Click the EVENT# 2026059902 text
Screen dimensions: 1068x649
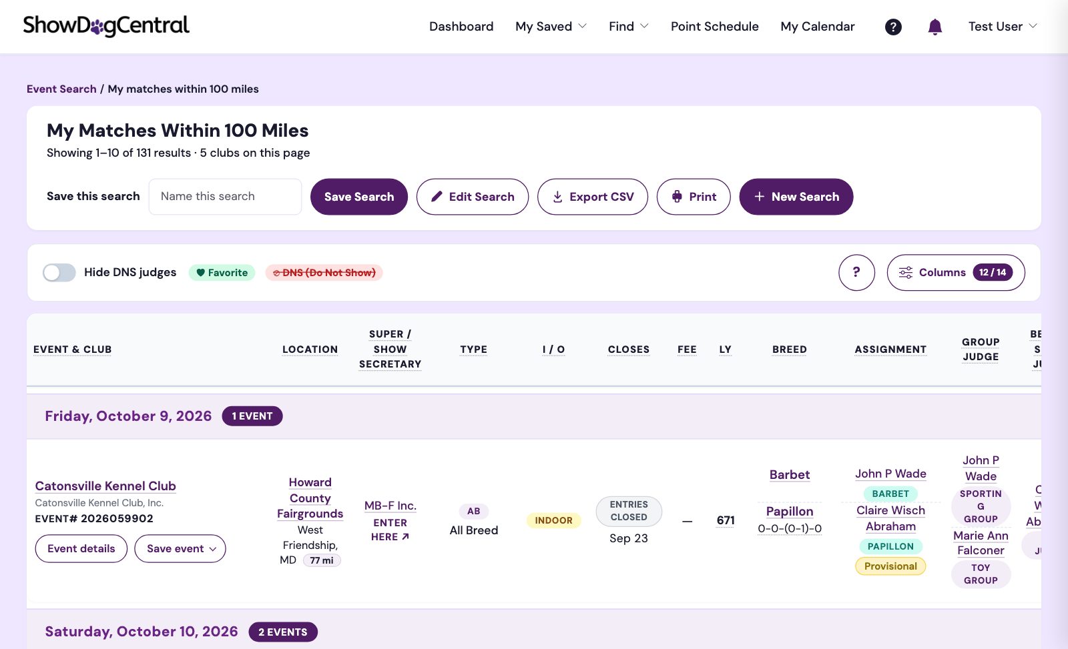(94, 518)
